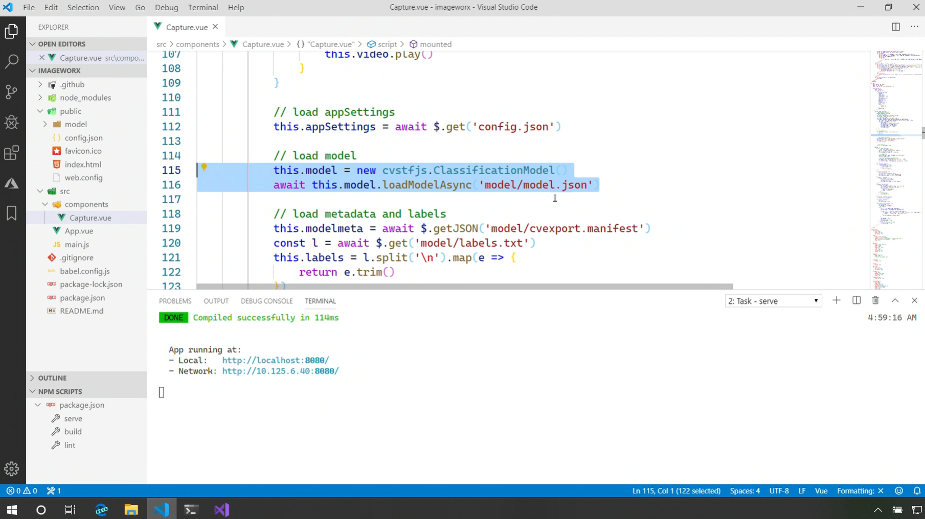
Task: Click the lightbulb code action icon
Action: coord(204,167)
